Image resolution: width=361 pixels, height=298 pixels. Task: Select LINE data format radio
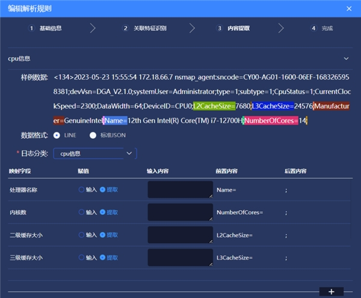[57, 135]
